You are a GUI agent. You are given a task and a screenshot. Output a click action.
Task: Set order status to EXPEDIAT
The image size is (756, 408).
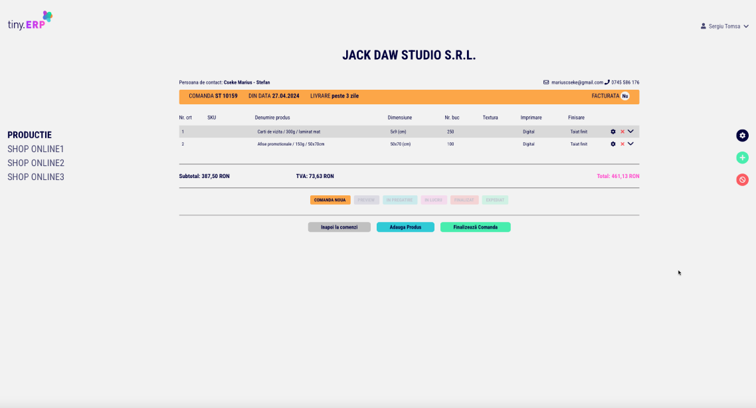pyautogui.click(x=495, y=200)
